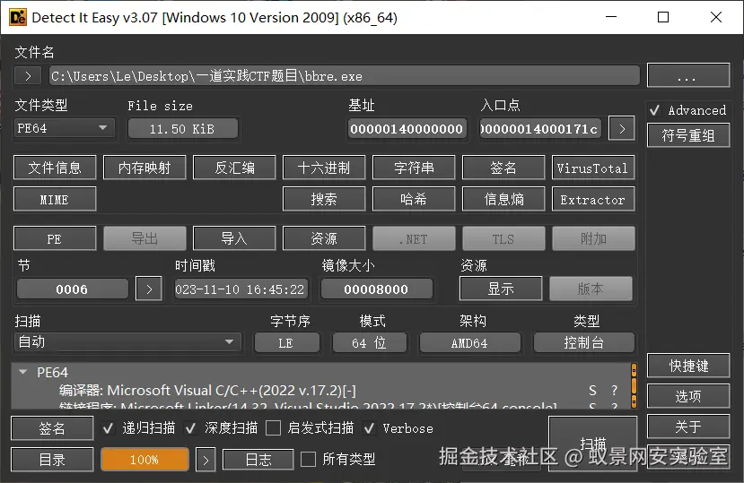Open the Extractor tool
This screenshot has width=744, height=483.
click(x=592, y=199)
